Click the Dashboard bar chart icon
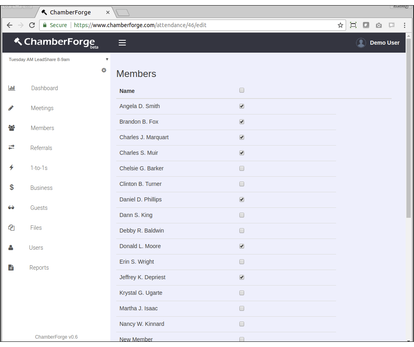414x347 pixels. (12, 88)
